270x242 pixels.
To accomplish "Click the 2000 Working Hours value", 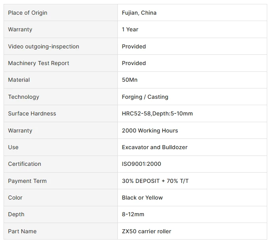I will click(150, 131).
